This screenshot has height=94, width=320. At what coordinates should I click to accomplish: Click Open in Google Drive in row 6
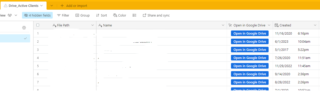[x=250, y=74]
